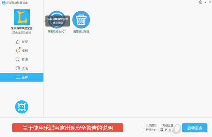212x137 pixels.
Task: Open the 福利 menu item
Action: tap(22, 50)
